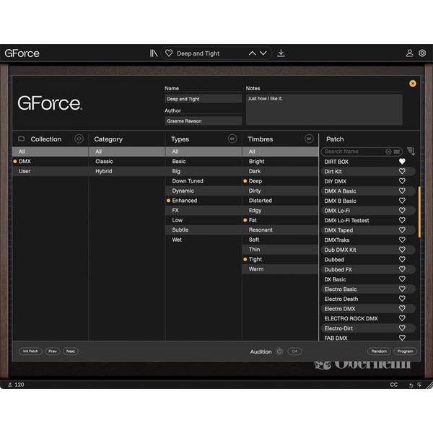
Task: Click the save/download patch icon
Action: point(281,53)
